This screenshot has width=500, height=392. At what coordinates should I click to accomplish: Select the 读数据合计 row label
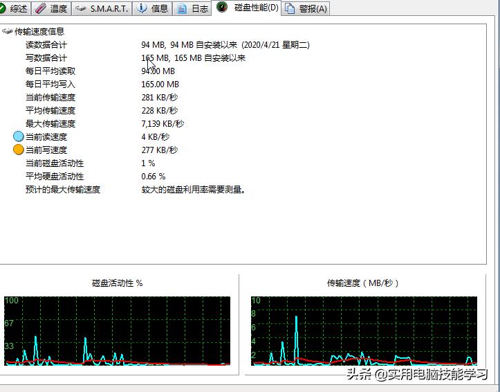pos(46,45)
